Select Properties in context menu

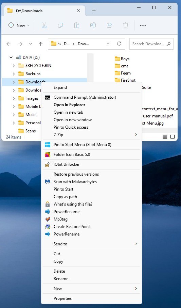[x=91, y=298]
